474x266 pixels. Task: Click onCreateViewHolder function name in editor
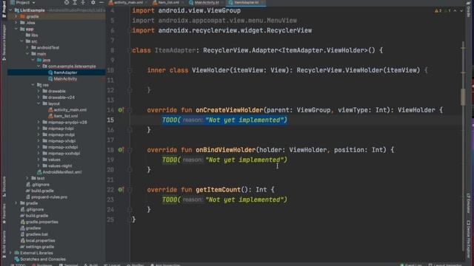[x=229, y=110]
